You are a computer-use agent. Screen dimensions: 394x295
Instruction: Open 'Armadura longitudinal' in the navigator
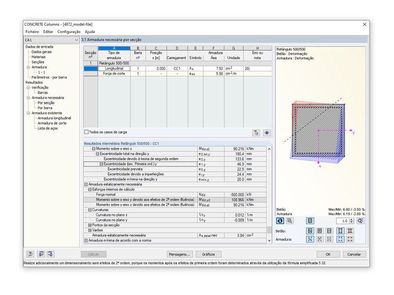click(54, 118)
